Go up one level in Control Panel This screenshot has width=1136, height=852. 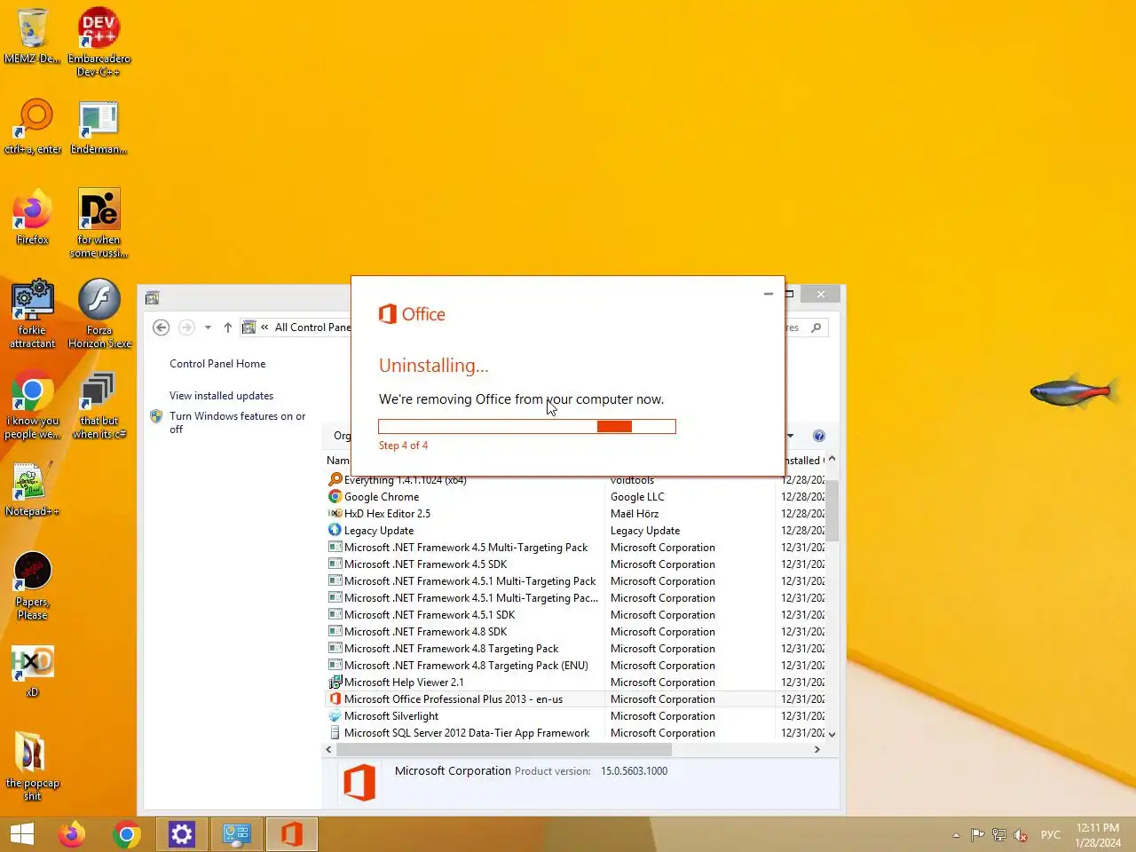click(x=228, y=327)
